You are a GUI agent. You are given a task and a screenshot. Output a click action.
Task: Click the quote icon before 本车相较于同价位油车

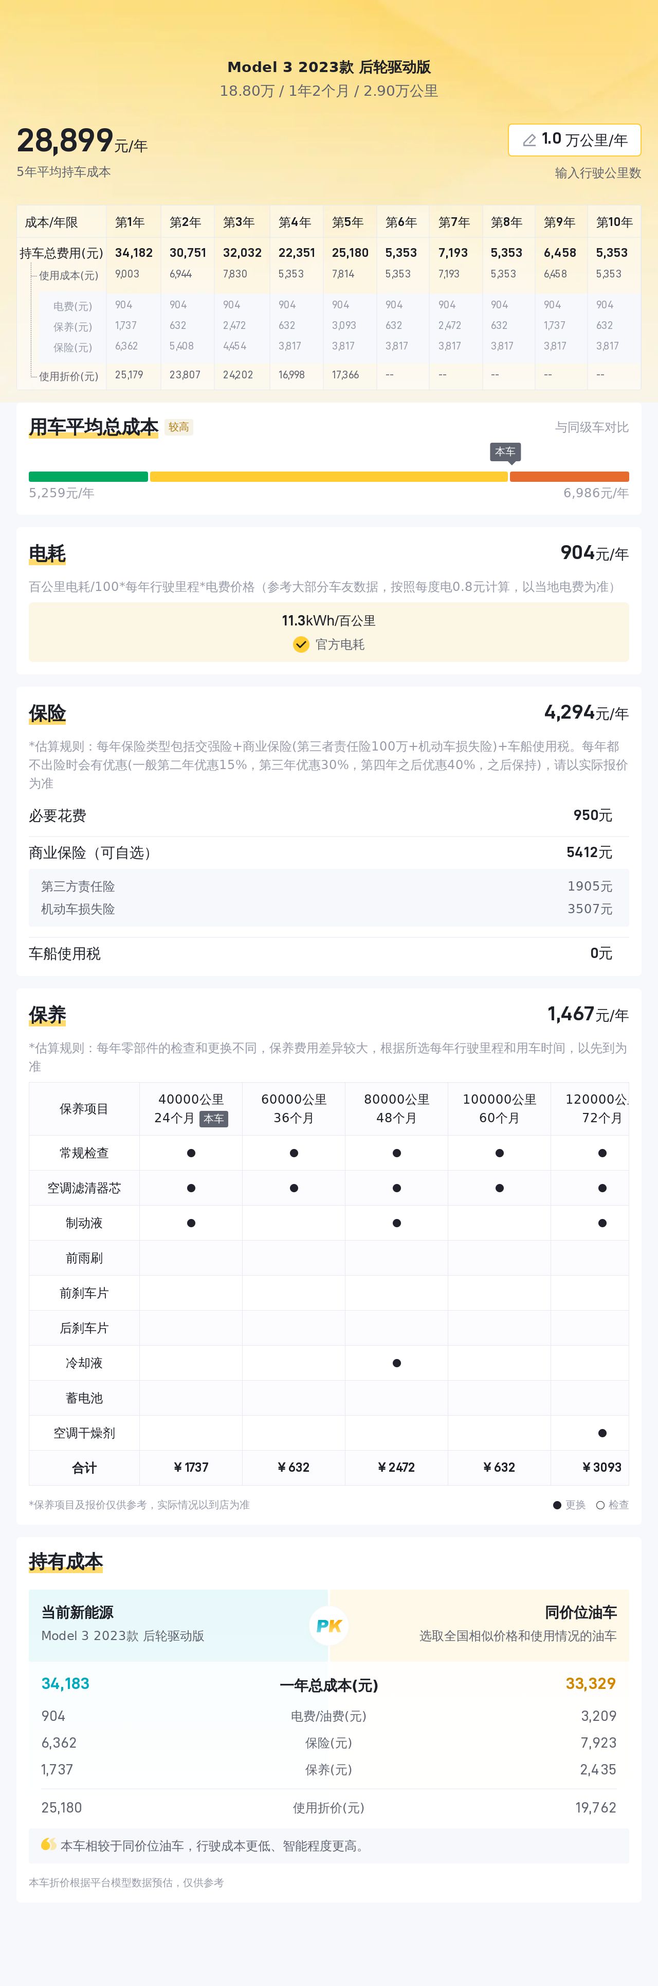[48, 1845]
